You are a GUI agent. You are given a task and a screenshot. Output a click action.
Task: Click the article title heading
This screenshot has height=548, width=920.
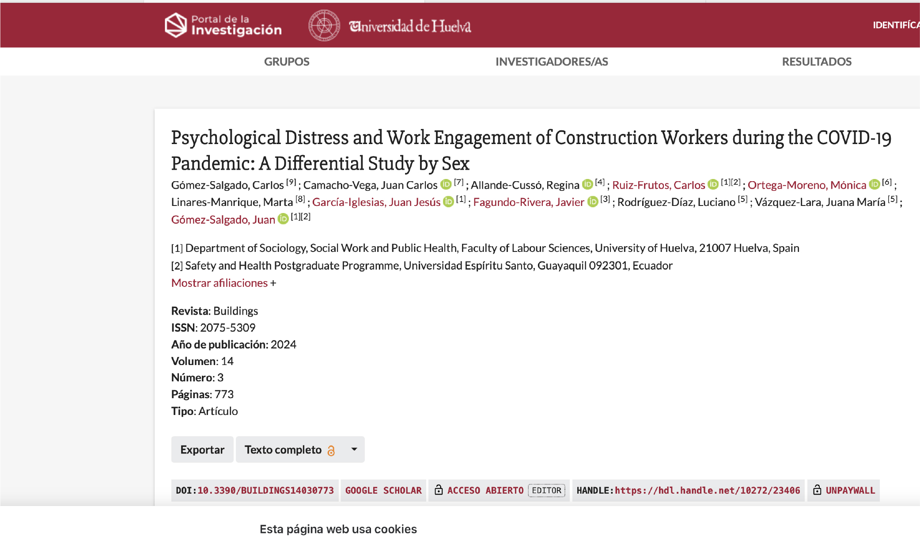[531, 150]
